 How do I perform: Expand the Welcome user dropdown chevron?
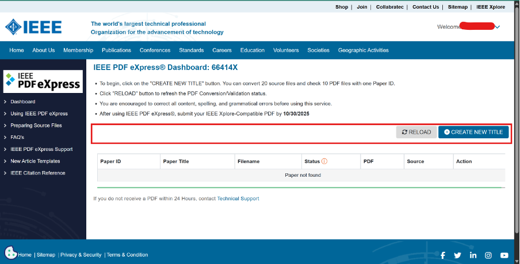tap(498, 27)
